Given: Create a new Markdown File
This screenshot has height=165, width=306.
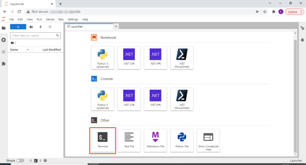Looking at the screenshot, I should click(x=156, y=140).
